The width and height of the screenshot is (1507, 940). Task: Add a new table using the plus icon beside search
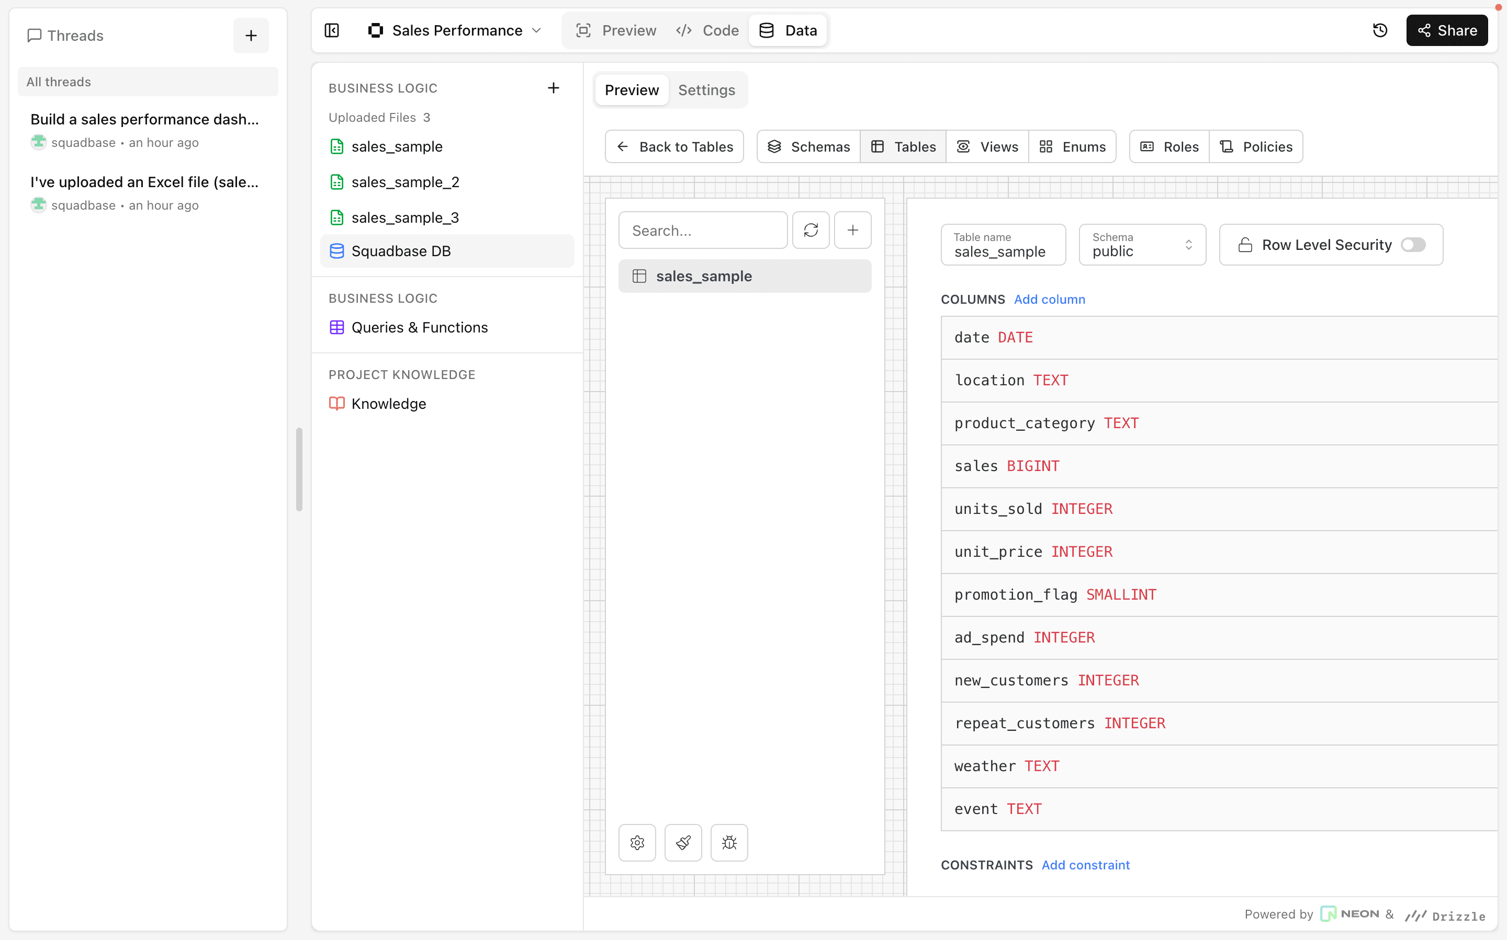pyautogui.click(x=852, y=230)
